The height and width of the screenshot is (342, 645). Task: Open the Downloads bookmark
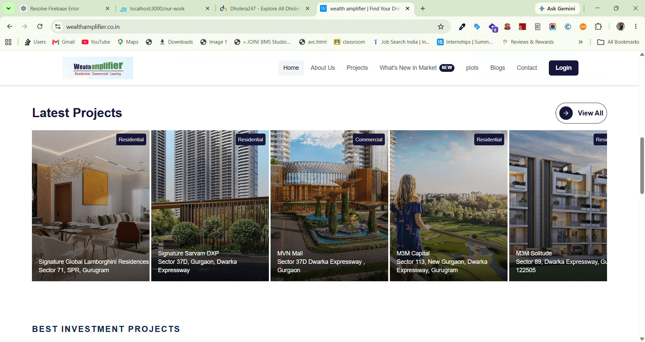(x=176, y=42)
